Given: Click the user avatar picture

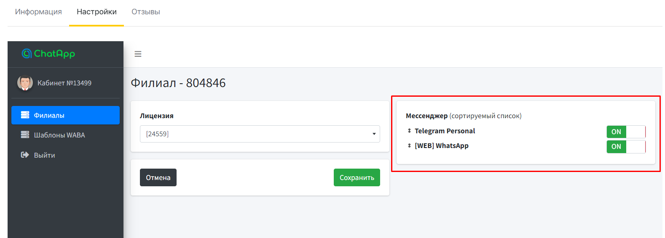Looking at the screenshot, I should click(25, 83).
